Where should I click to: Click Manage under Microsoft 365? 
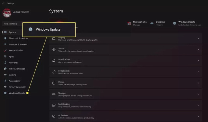[136, 25]
